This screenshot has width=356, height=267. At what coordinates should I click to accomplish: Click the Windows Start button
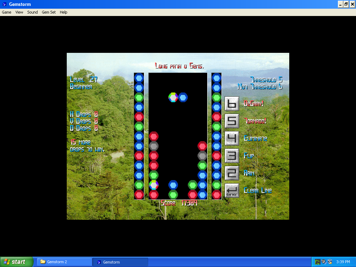[17, 262]
